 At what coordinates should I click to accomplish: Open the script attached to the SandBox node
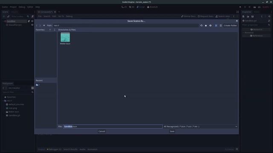[x=29, y=21]
